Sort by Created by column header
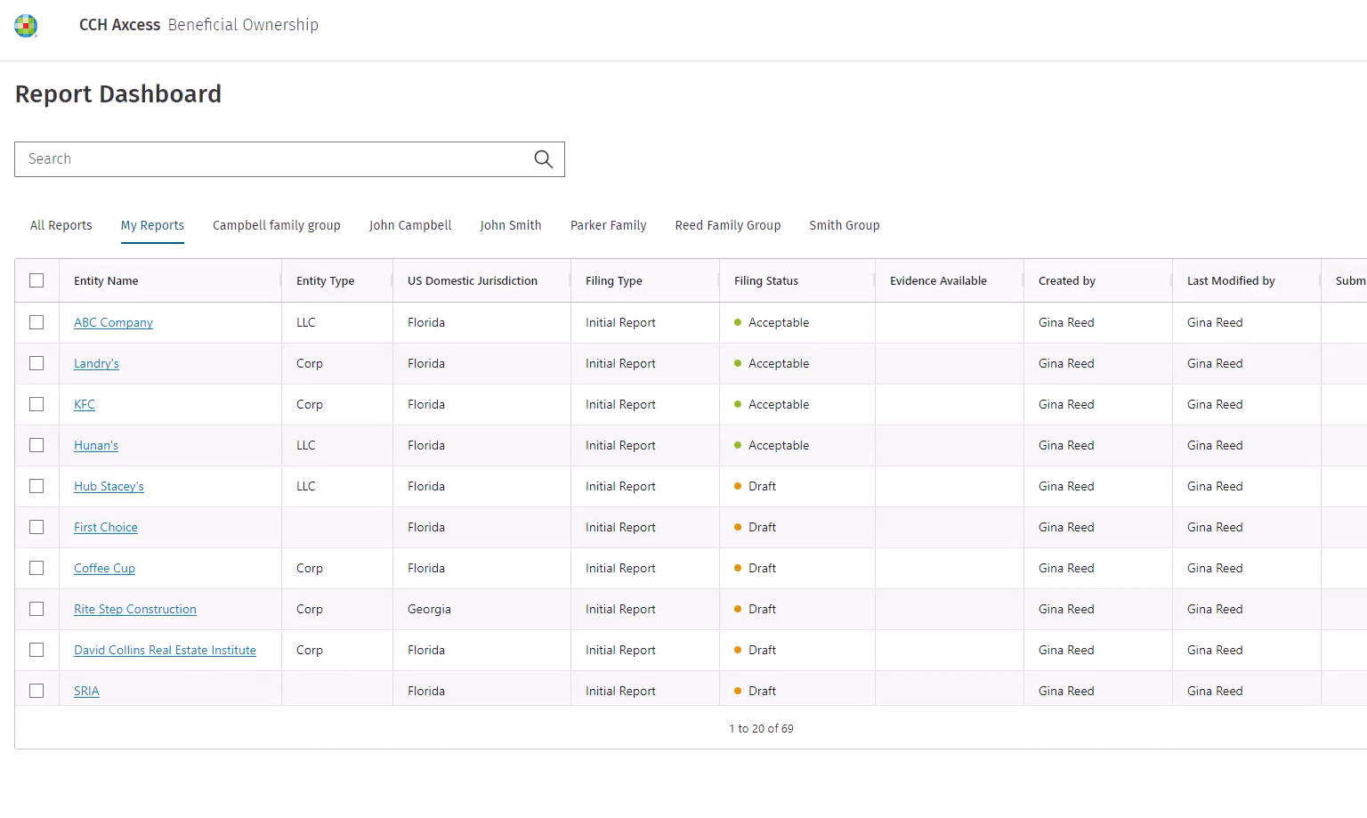The image size is (1367, 818). point(1067,280)
